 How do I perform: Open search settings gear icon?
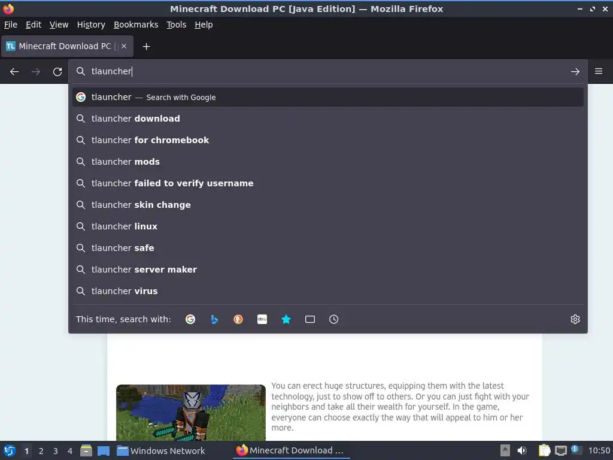tap(575, 319)
